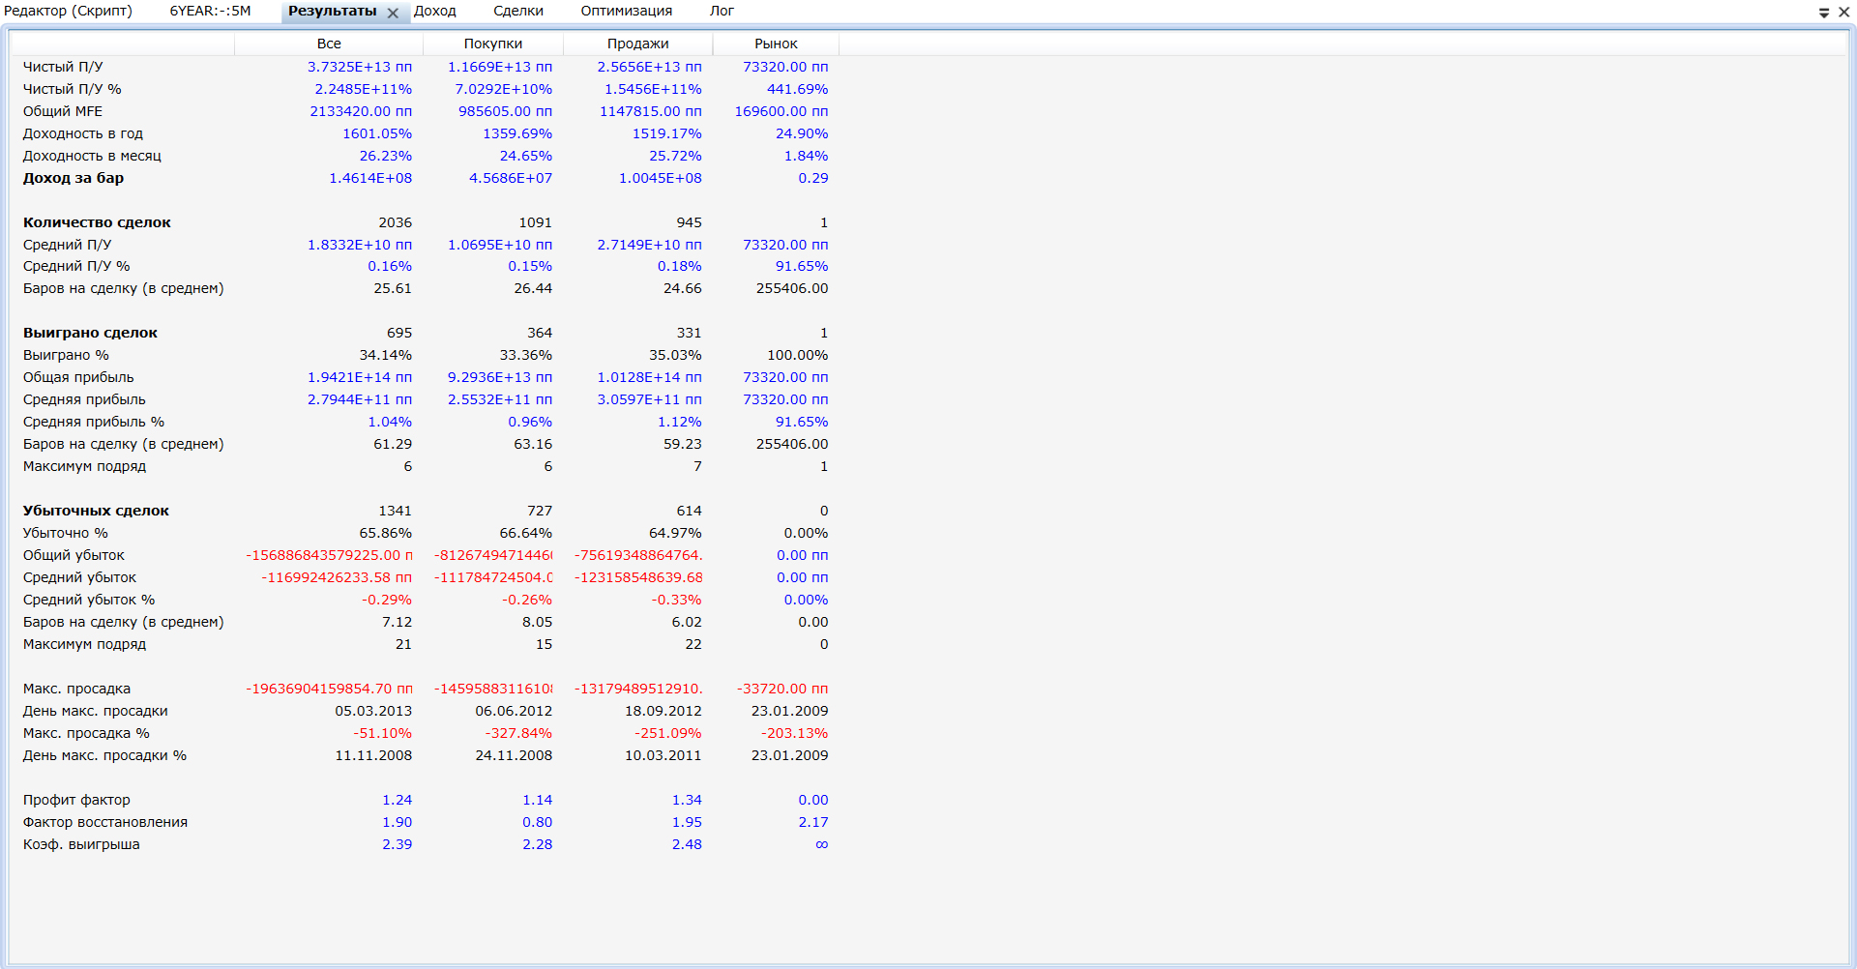Image resolution: width=1857 pixels, height=969 pixels.
Task: Click the 34.14% win percentage value
Action: tap(386, 355)
